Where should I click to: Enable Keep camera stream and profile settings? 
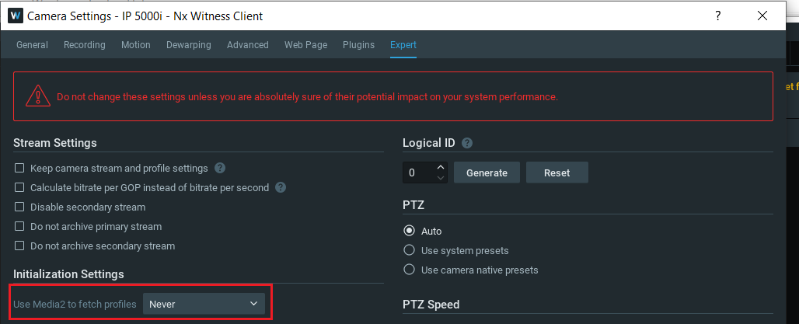click(x=19, y=168)
